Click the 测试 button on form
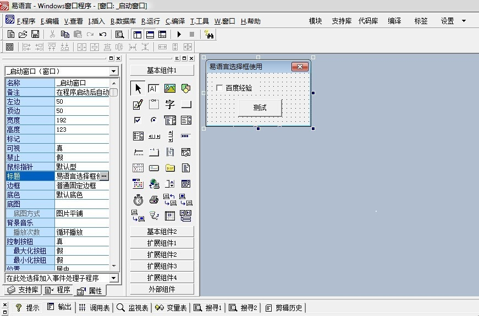 pyautogui.click(x=260, y=108)
